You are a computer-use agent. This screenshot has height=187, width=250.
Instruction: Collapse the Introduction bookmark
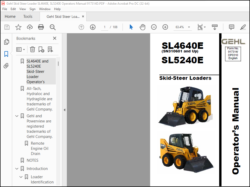17,169
